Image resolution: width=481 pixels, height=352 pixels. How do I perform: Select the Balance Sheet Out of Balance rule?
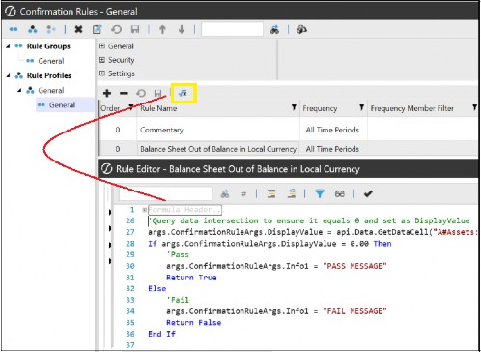pyautogui.click(x=218, y=149)
